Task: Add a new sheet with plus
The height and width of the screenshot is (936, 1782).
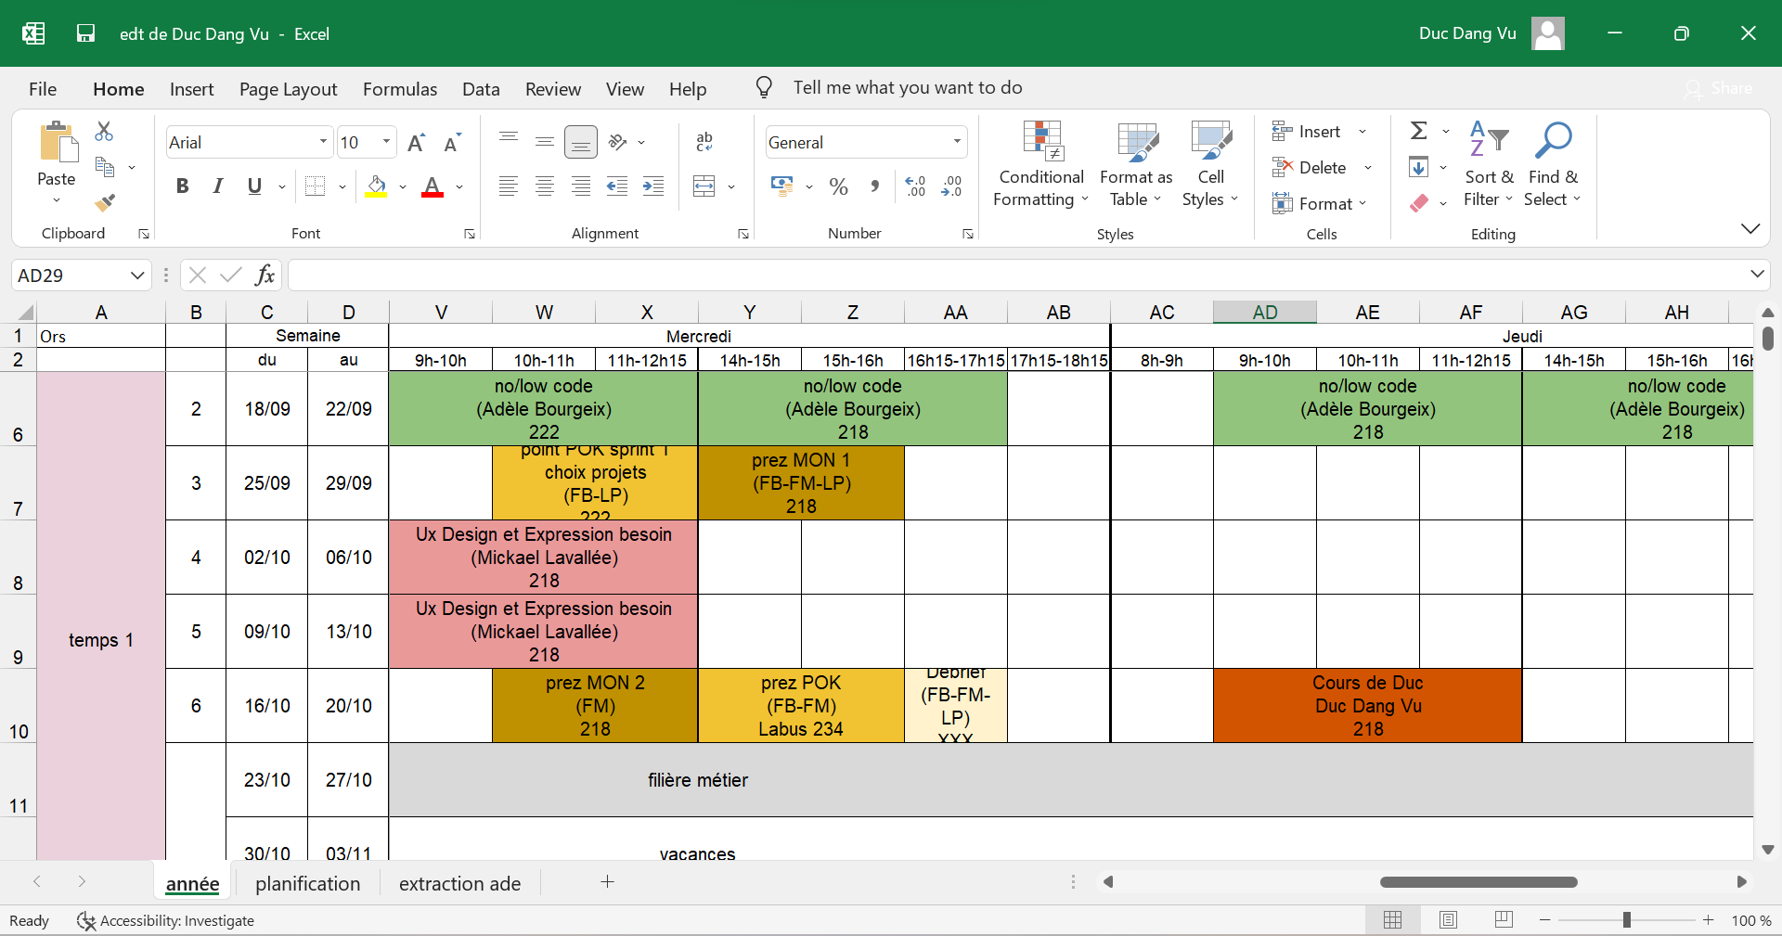Action: click(607, 882)
